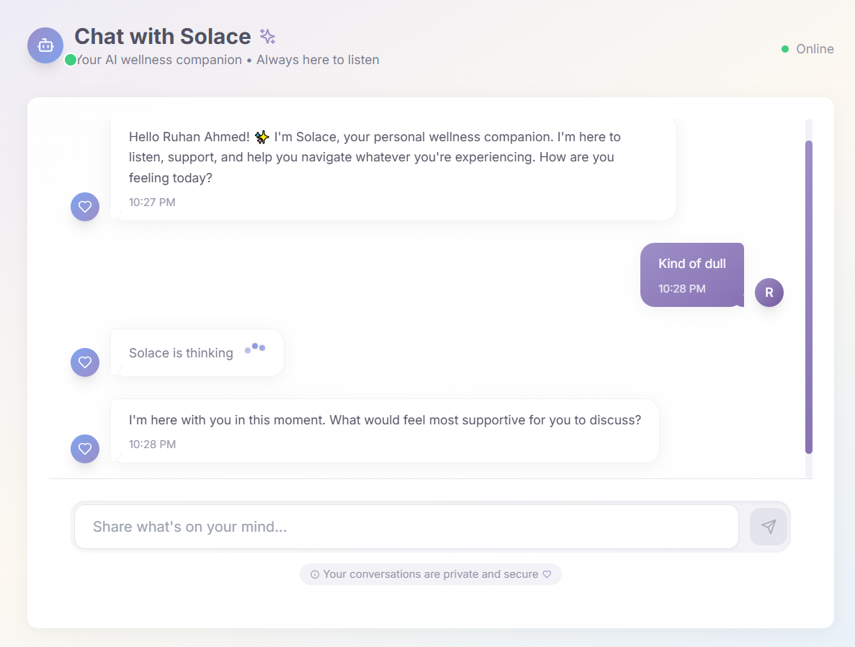Select the 'R' user avatar circle
The image size is (855, 647).
(769, 293)
